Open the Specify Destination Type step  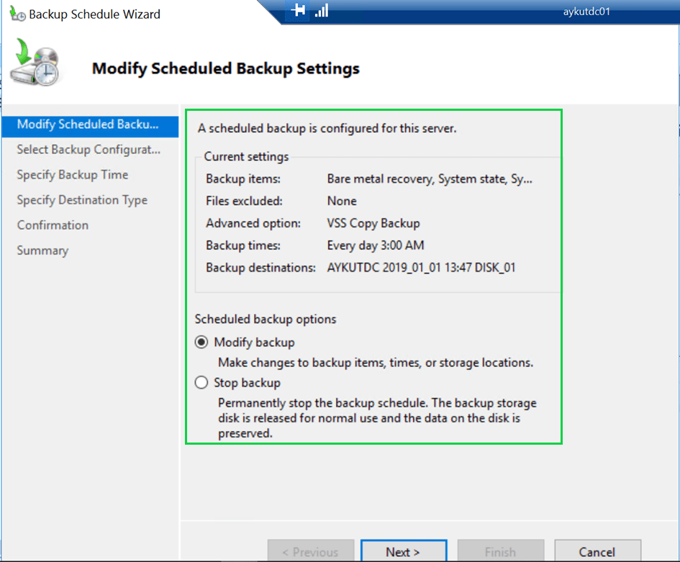click(x=82, y=200)
